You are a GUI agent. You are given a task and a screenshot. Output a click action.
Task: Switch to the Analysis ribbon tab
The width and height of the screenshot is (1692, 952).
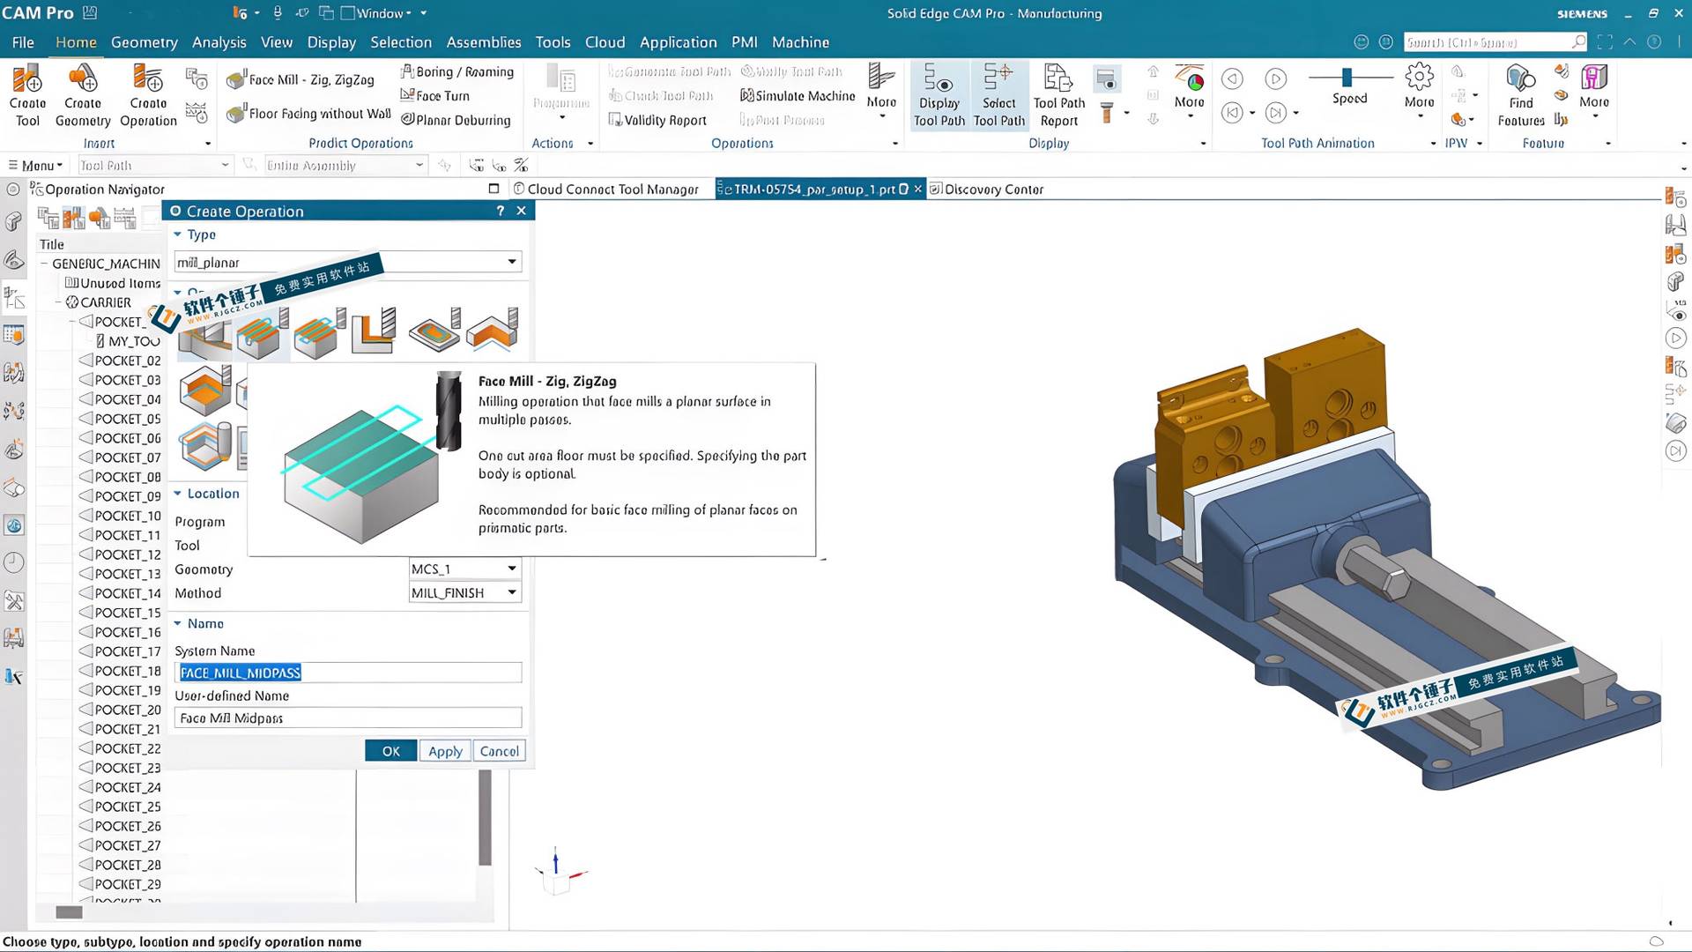pos(219,42)
